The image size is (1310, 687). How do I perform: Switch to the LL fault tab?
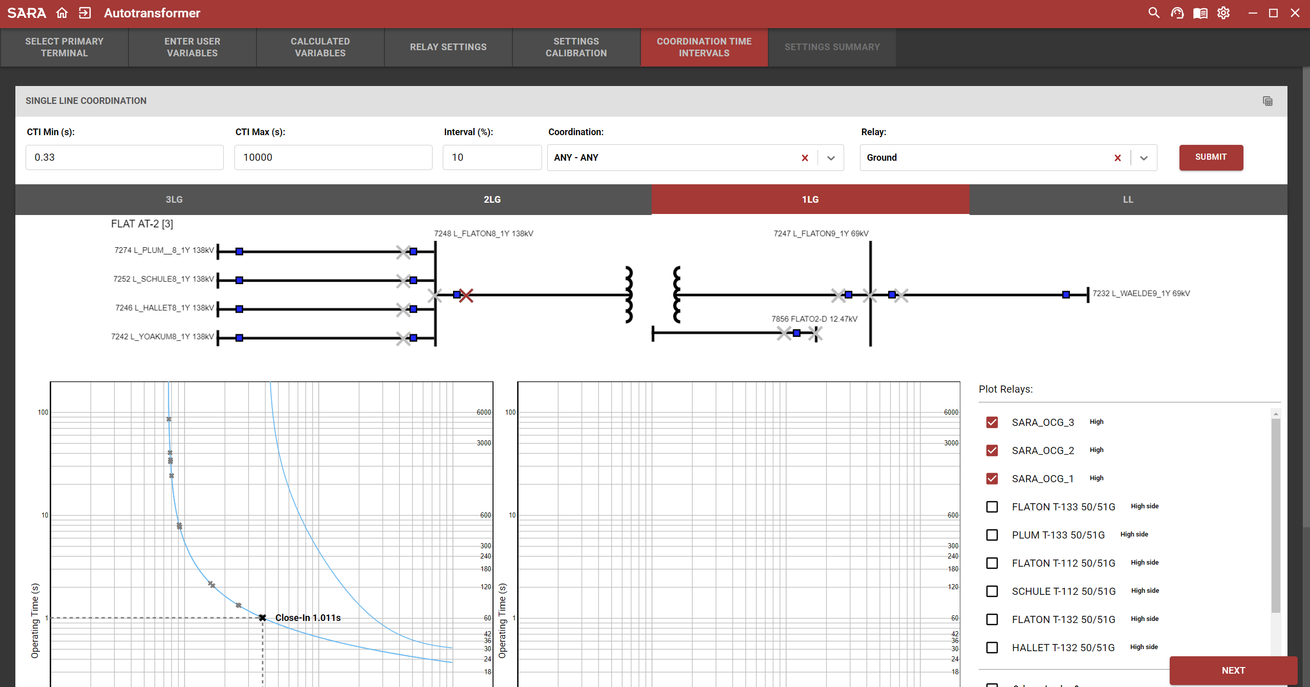(1128, 200)
